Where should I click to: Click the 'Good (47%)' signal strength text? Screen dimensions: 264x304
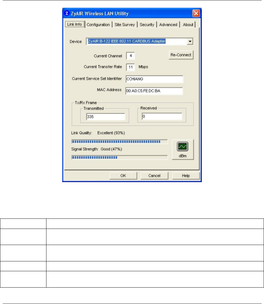tap(111, 149)
